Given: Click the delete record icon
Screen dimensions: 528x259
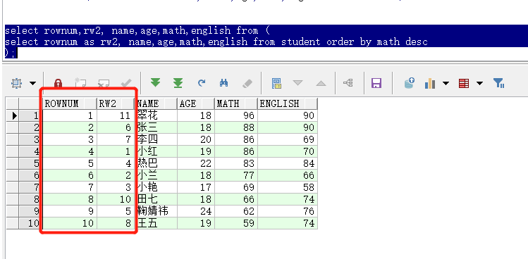Looking at the screenshot, I should pyautogui.click(x=104, y=83).
